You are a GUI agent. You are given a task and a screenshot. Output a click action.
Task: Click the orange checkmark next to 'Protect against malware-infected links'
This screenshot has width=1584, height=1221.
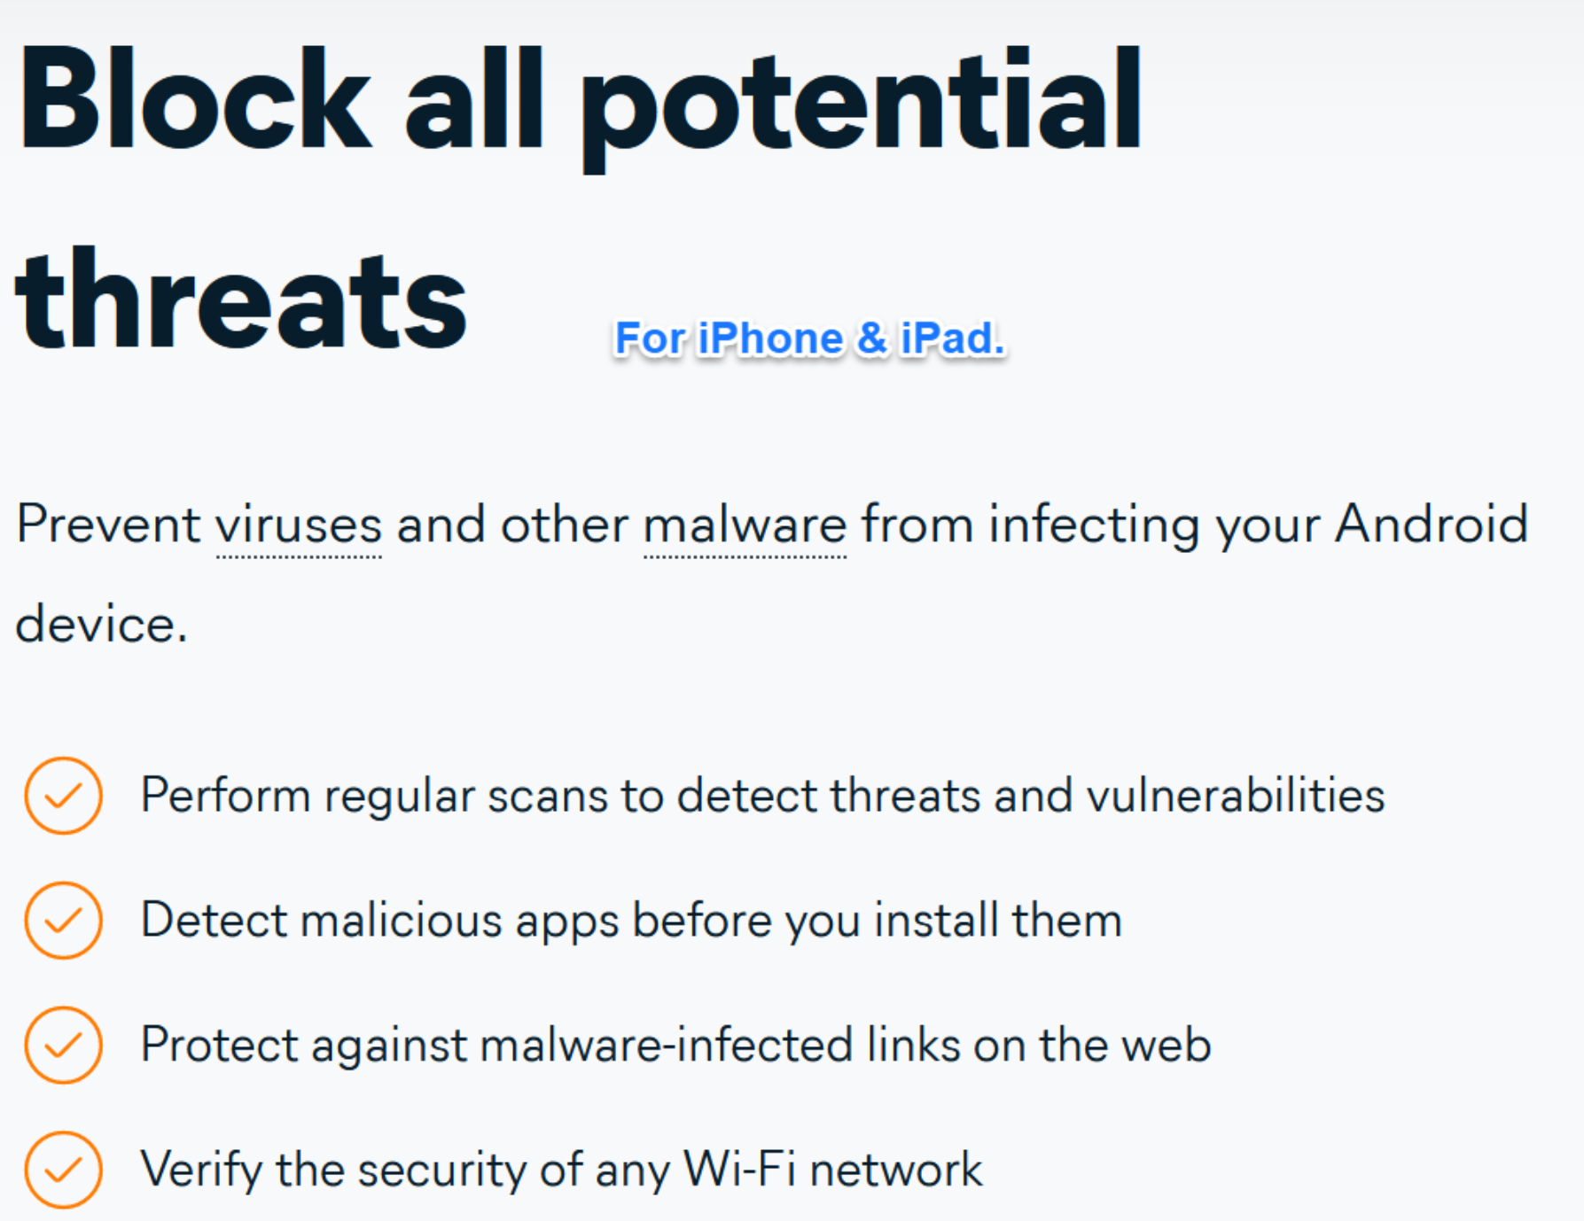(63, 1045)
